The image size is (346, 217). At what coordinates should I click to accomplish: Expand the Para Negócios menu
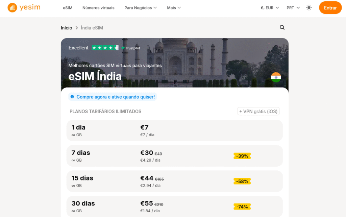pyautogui.click(x=141, y=8)
